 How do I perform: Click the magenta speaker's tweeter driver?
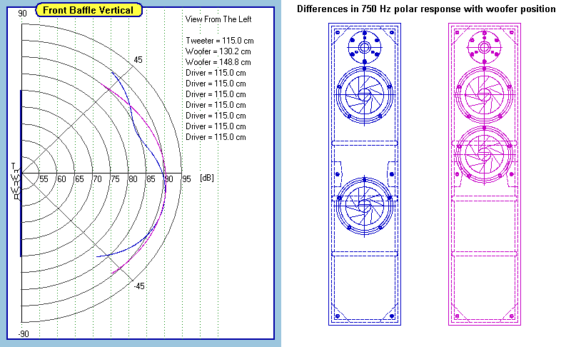[484, 48]
